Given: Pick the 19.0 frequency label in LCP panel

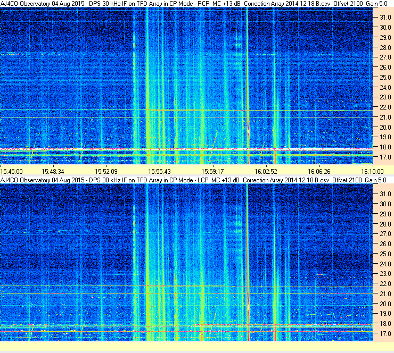Looking at the screenshot, I should point(385,313).
